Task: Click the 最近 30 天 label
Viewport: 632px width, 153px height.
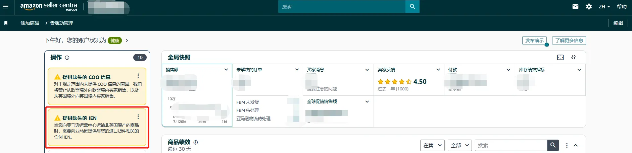Action: coord(179,149)
